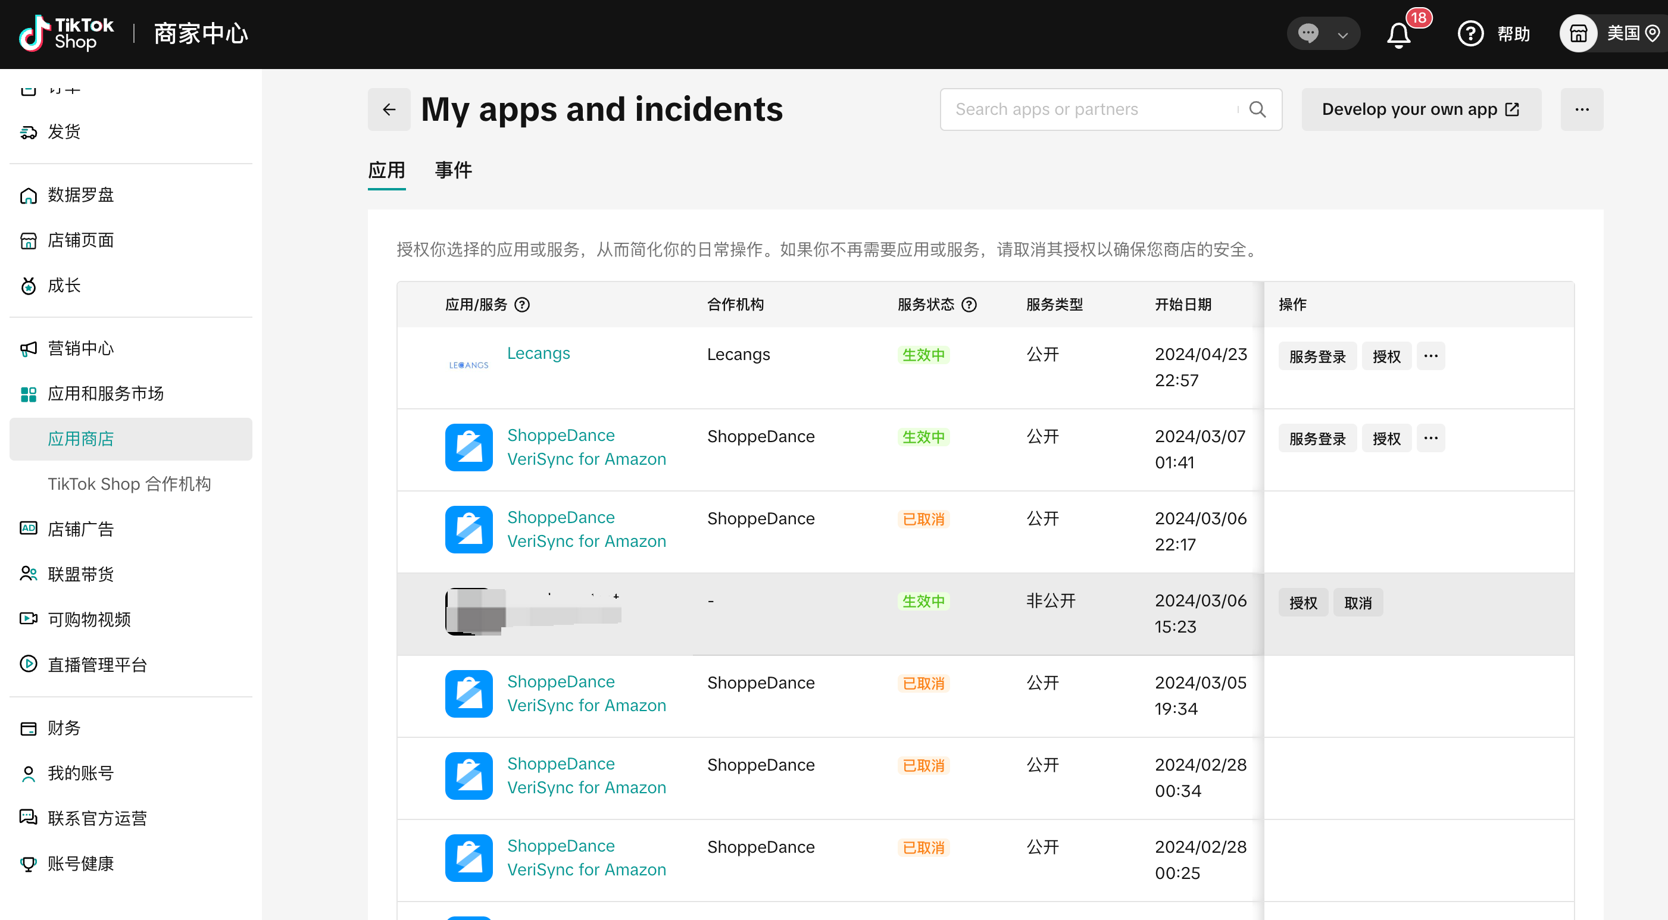Expand the chat dropdown chevron in header
Viewport: 1668px width, 920px height.
(1343, 35)
